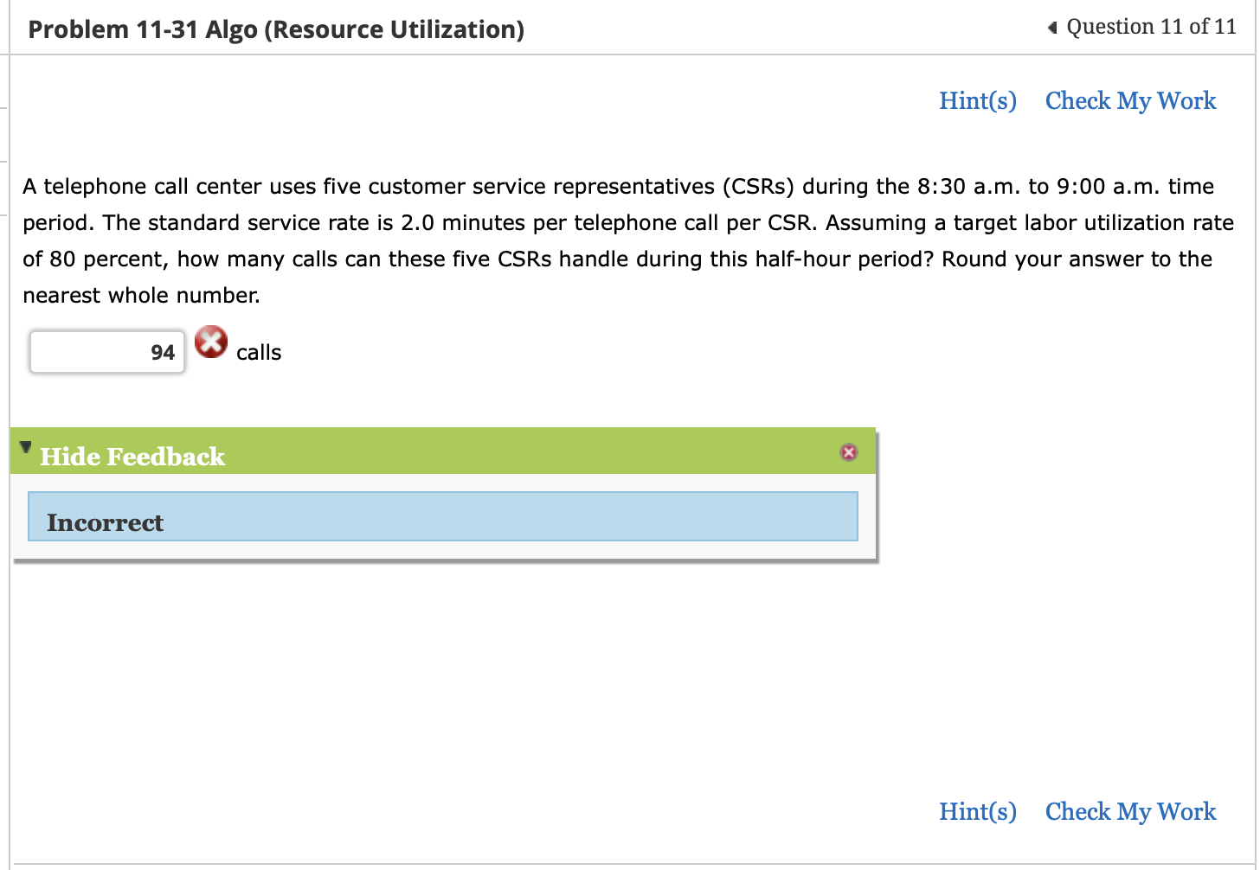Open Hint(s) at the top of the problem

click(x=978, y=101)
